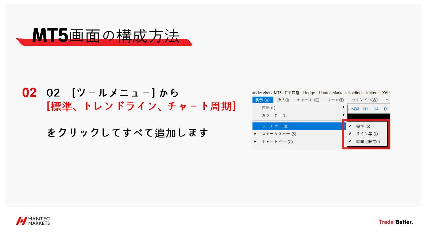Image resolution: width=426 pixels, height=239 pixels.
Task: Expand the カラーテーマ submenu
Action: click(299, 115)
